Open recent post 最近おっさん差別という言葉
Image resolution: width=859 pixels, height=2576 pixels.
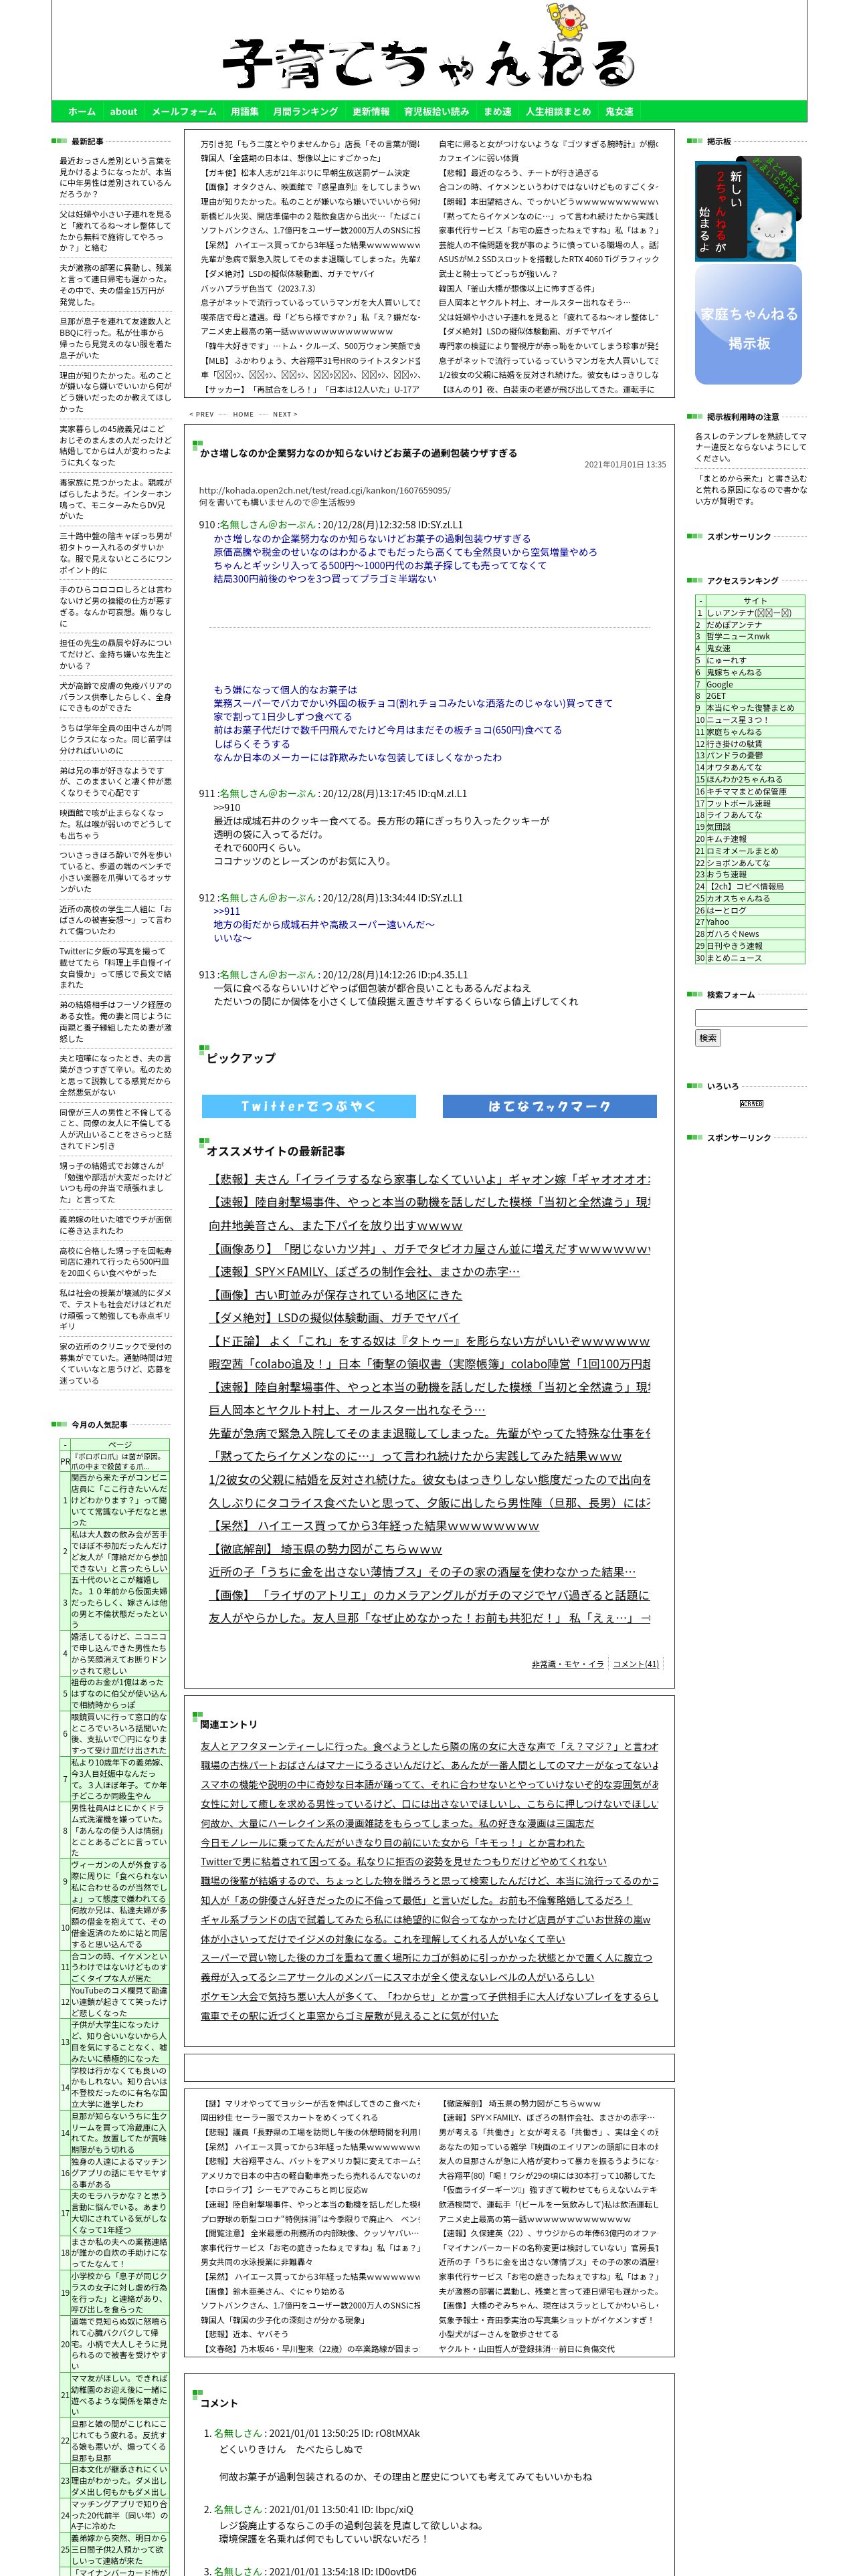pos(115,178)
